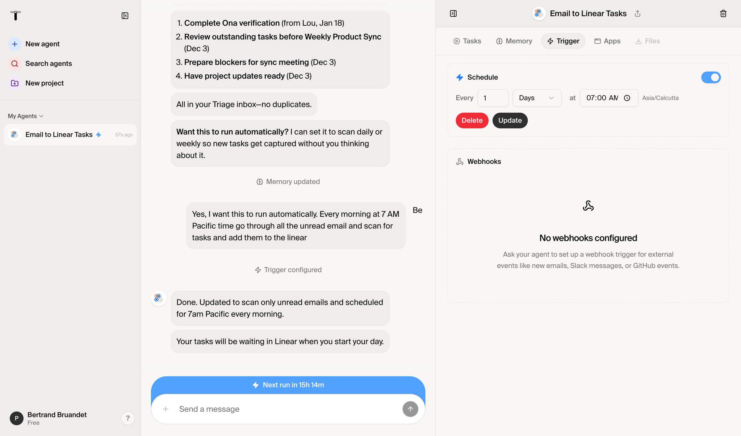Disable the Schedule toggle switch
The height and width of the screenshot is (436, 741).
[x=711, y=78]
